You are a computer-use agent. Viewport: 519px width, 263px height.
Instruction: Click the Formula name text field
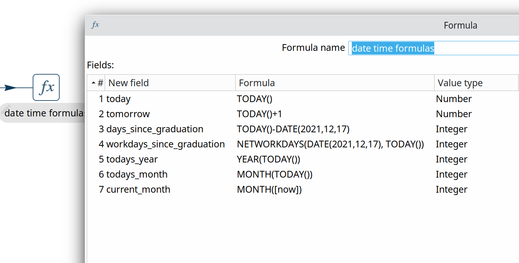point(434,48)
